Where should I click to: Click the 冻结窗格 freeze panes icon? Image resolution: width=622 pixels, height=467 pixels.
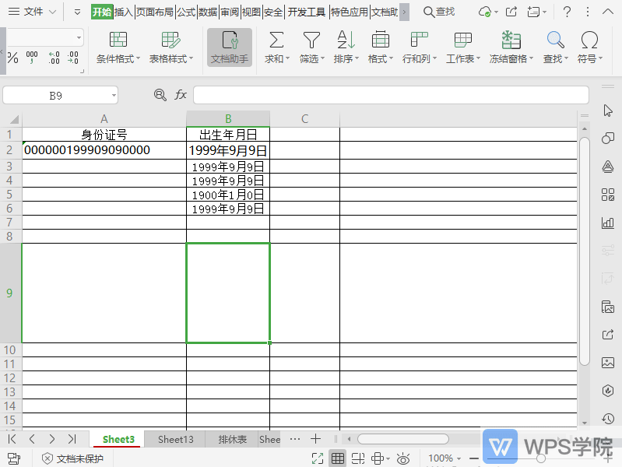(511, 40)
